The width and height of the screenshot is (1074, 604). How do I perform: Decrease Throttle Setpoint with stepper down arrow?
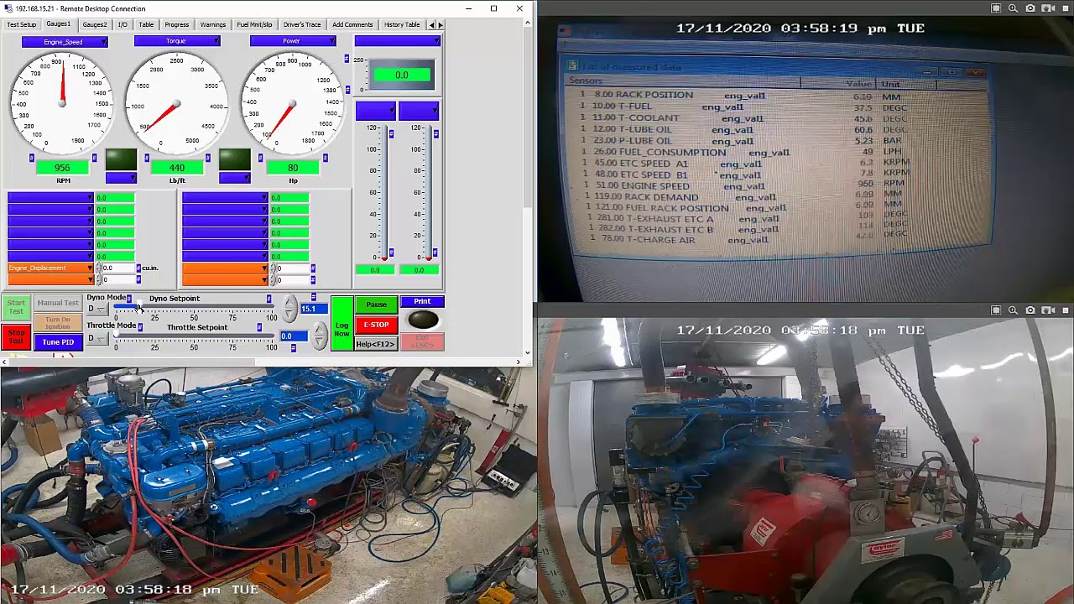(x=320, y=342)
